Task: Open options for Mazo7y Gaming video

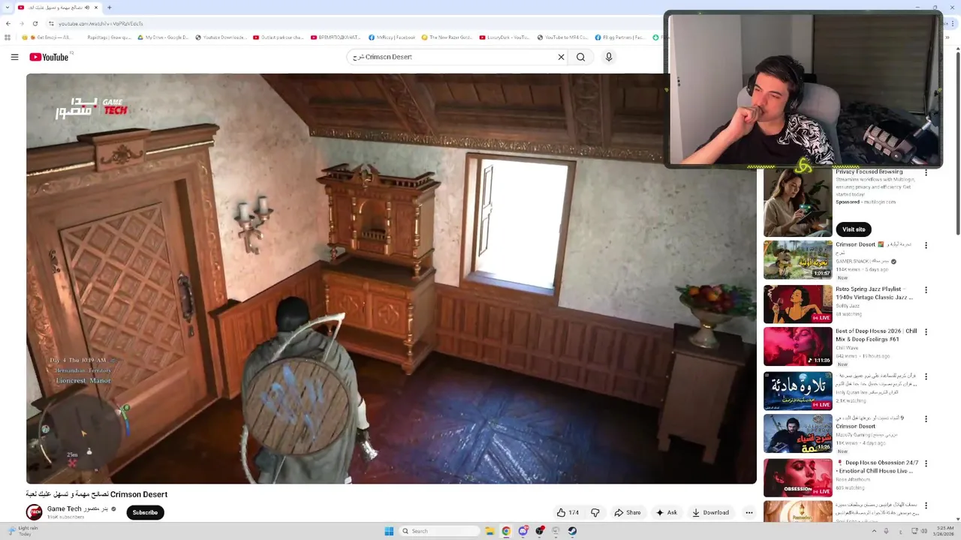Action: tap(926, 418)
